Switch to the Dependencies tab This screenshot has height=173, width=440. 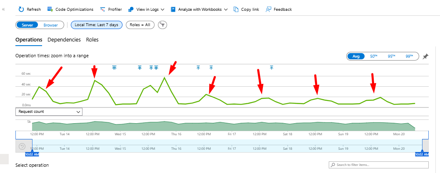tap(64, 40)
